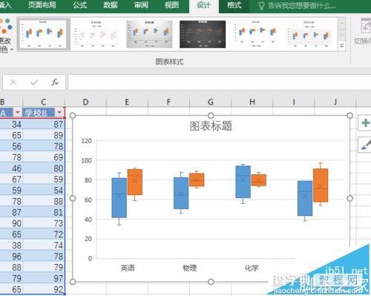Expand the chart styles gallery
This screenshot has width=371, height=296.
pyautogui.click(x=342, y=45)
